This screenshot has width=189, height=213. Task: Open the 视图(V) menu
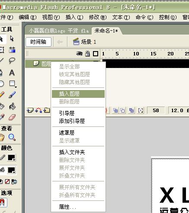coord(51,17)
